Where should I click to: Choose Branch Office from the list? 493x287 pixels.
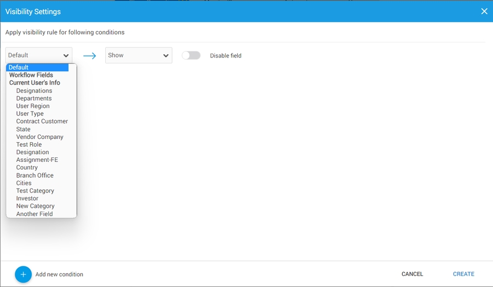35,175
